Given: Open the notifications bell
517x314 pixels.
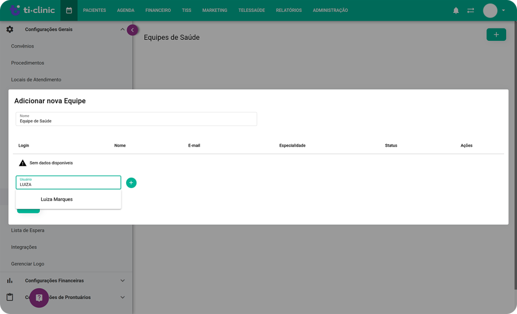Looking at the screenshot, I should (455, 10).
